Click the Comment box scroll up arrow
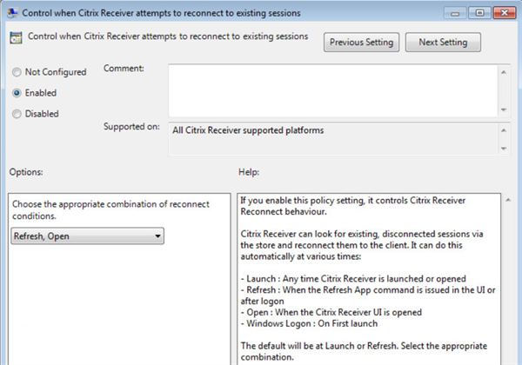The image size is (522, 365). pyautogui.click(x=504, y=72)
